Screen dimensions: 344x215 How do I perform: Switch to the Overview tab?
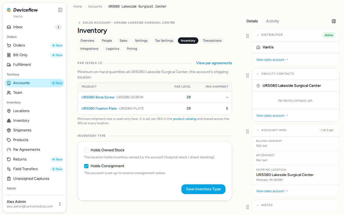[87, 41]
